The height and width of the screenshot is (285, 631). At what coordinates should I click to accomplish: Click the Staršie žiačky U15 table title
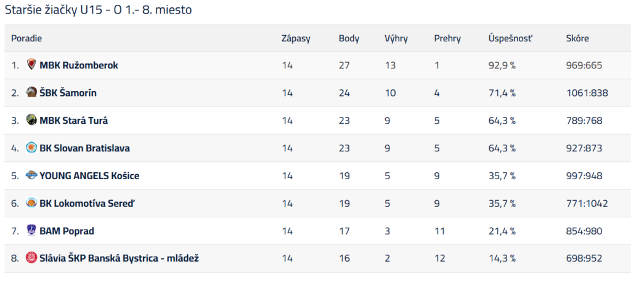click(98, 10)
